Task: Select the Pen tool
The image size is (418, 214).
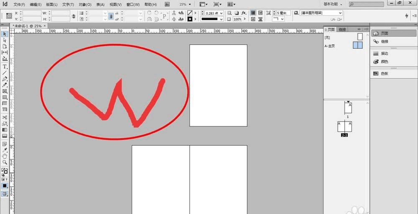Action: point(5,79)
